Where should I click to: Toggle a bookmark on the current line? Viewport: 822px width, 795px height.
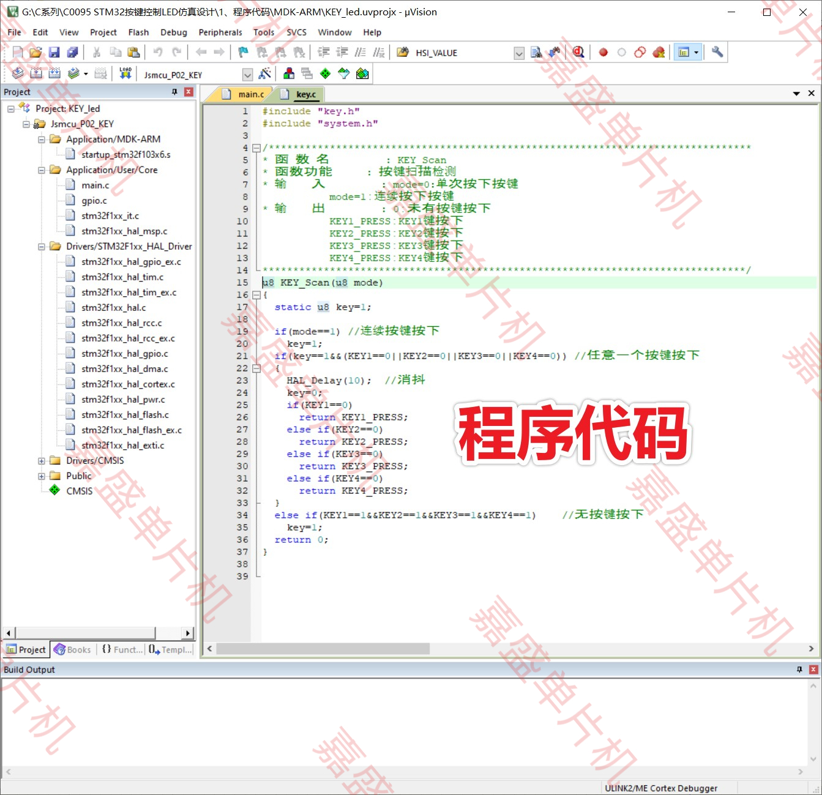[242, 52]
